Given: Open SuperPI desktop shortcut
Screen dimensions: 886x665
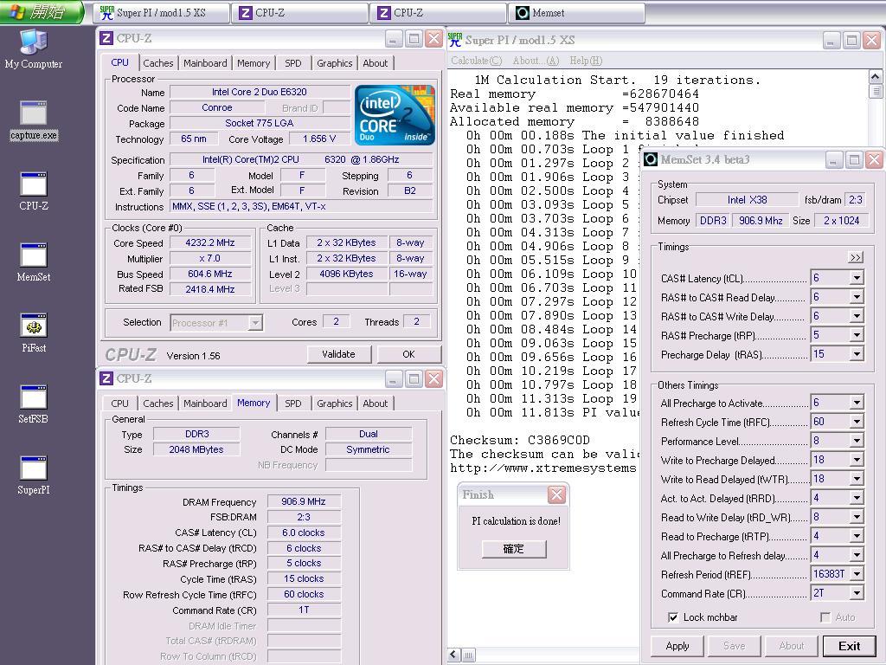Looking at the screenshot, I should point(34,475).
